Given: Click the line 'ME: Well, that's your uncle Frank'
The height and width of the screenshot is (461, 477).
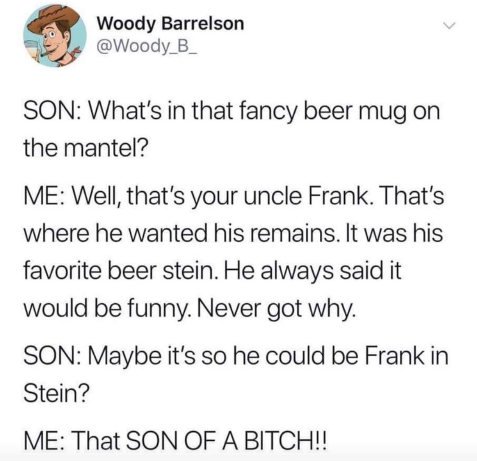Looking at the screenshot, I should click(x=234, y=196).
